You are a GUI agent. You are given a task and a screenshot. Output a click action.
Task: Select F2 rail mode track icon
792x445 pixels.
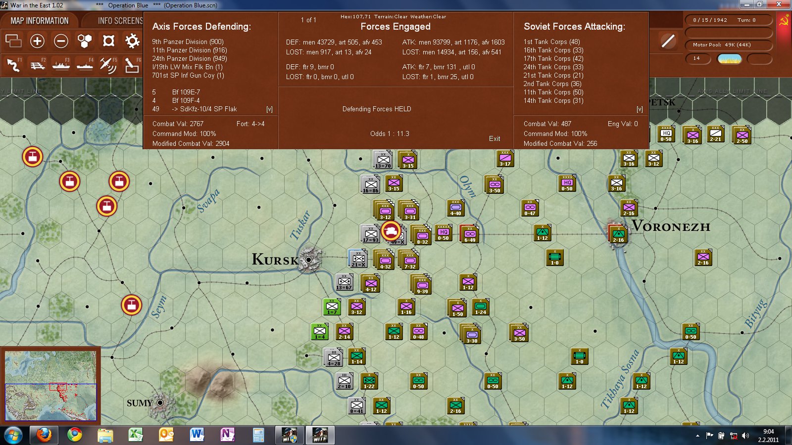click(x=37, y=65)
